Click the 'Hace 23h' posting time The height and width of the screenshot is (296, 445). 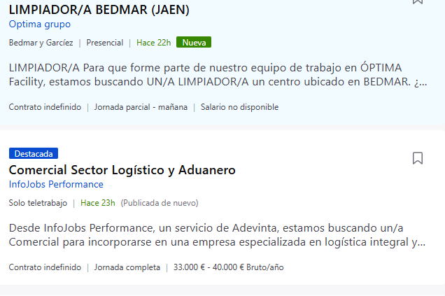pos(98,203)
